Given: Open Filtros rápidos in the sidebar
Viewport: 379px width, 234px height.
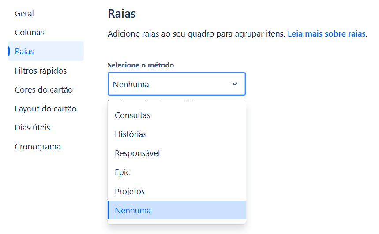Looking at the screenshot, I should [x=41, y=71].
